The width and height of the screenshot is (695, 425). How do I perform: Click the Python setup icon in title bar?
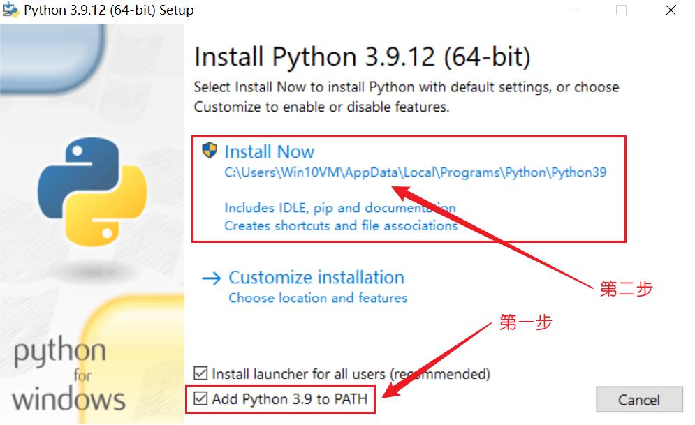[10, 10]
